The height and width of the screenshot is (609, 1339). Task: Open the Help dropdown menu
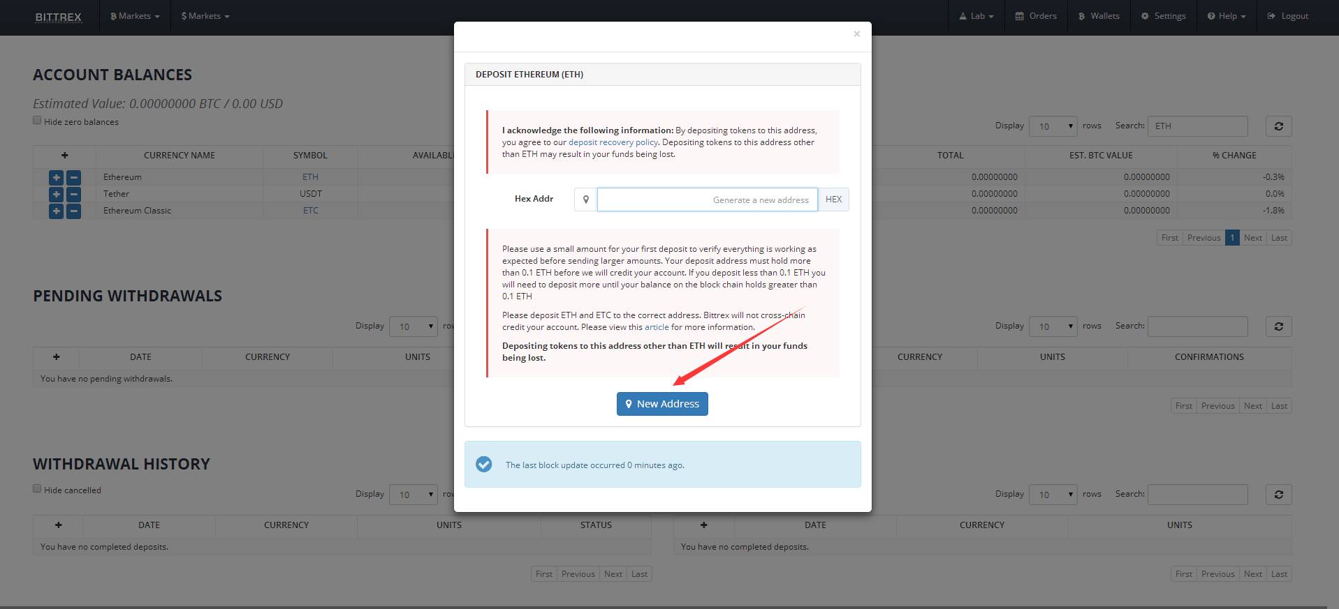point(1227,16)
